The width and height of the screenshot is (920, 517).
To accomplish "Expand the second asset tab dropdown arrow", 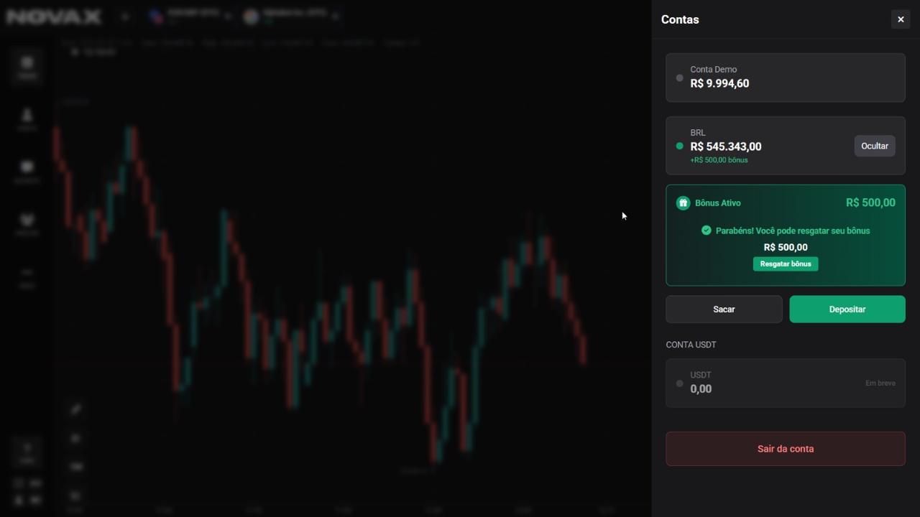I will click(336, 16).
